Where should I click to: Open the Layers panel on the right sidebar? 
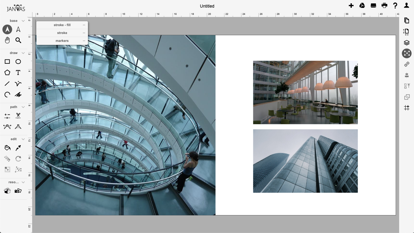(406, 42)
